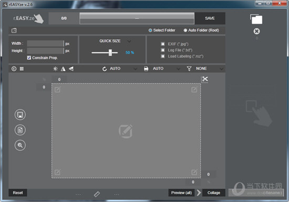Click the ruler icon at bottom

click(x=97, y=194)
